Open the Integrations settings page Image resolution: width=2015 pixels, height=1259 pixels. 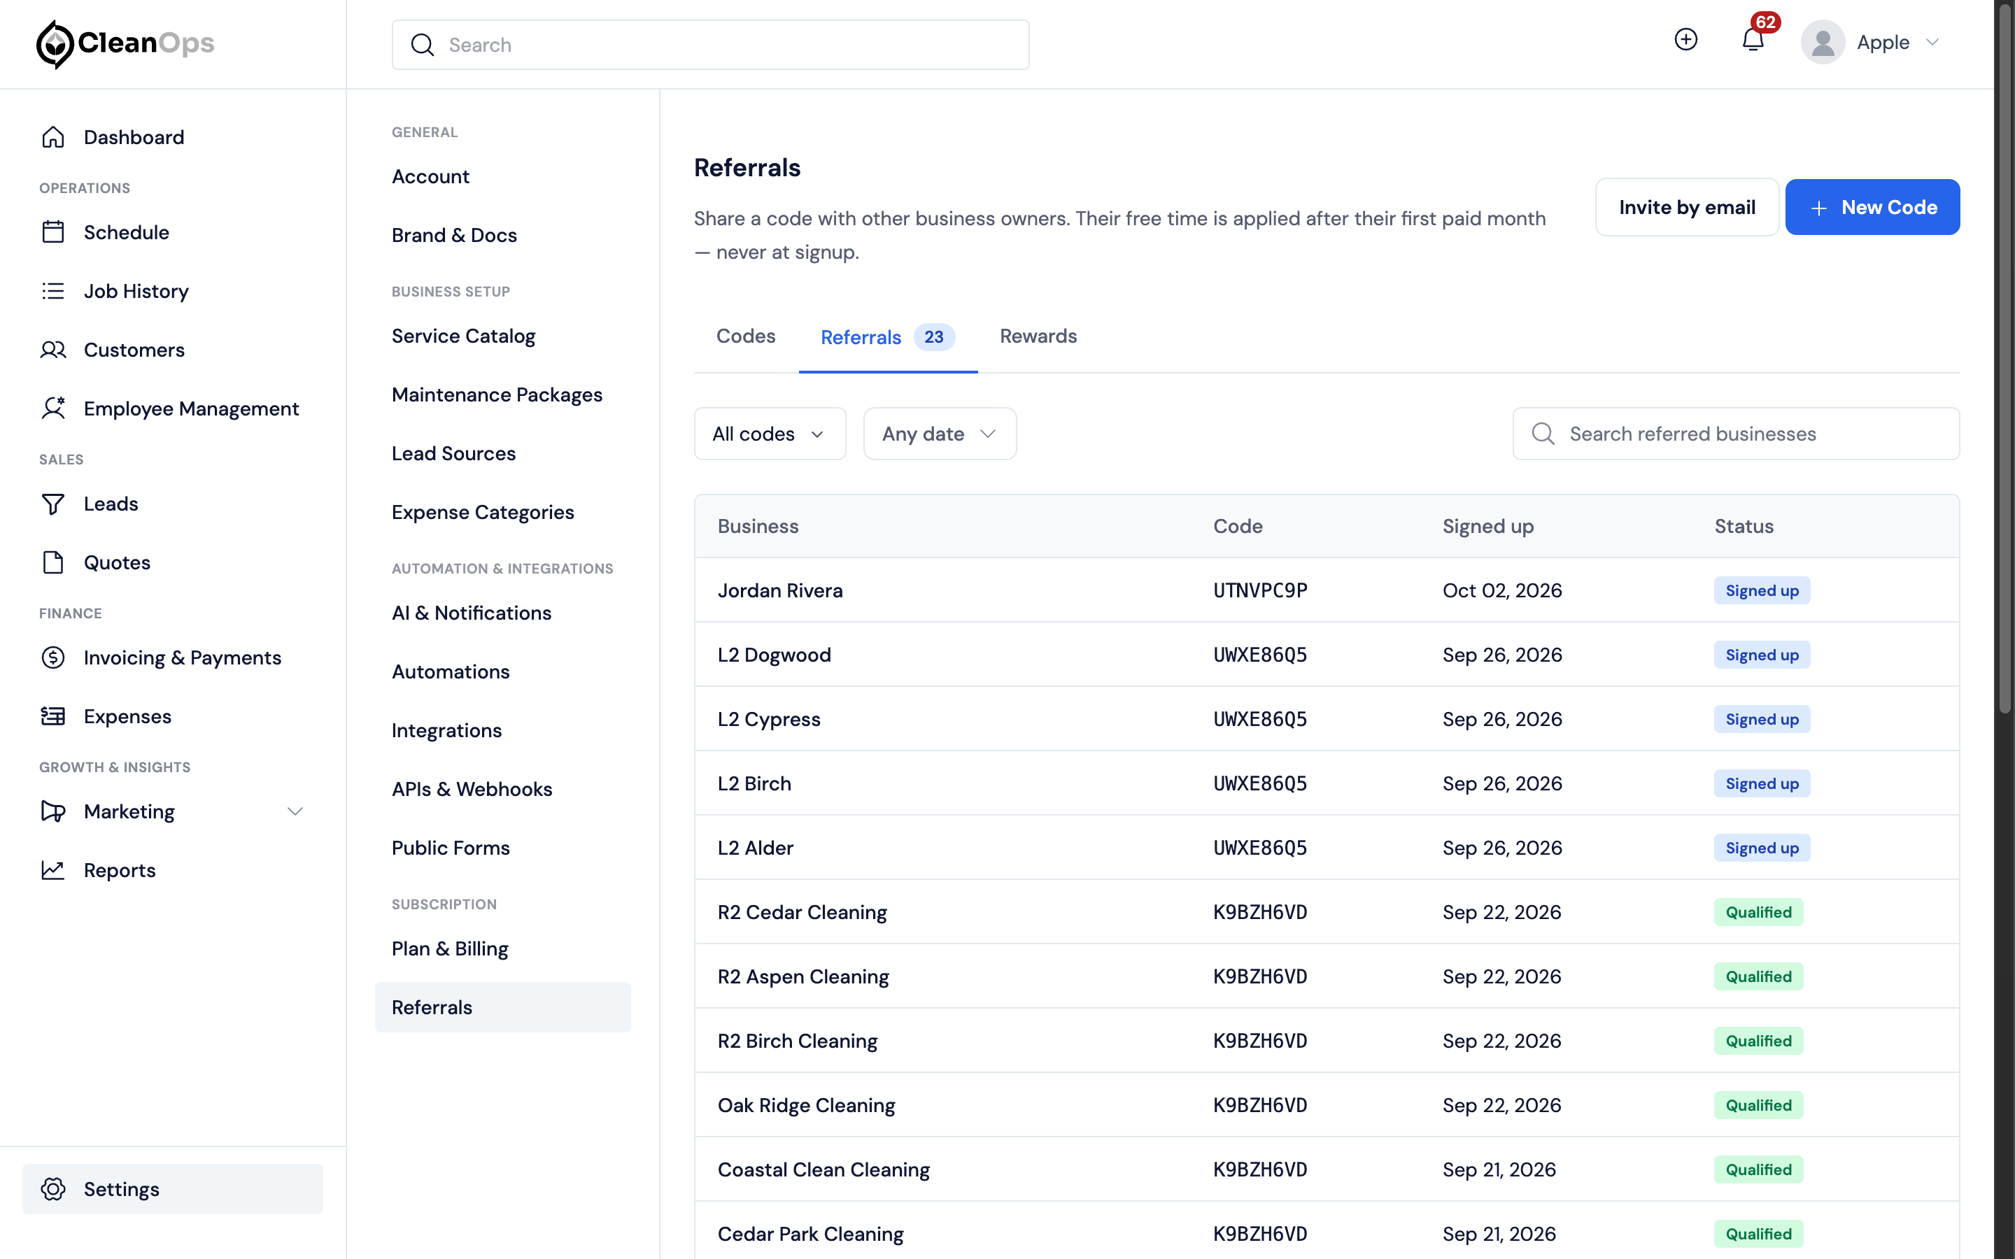pos(446,730)
